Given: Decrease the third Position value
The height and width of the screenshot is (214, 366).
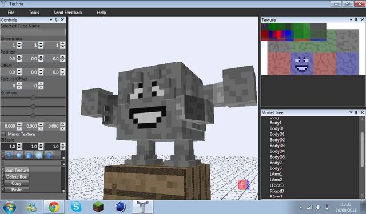Looking at the screenshot, I should (62, 60).
